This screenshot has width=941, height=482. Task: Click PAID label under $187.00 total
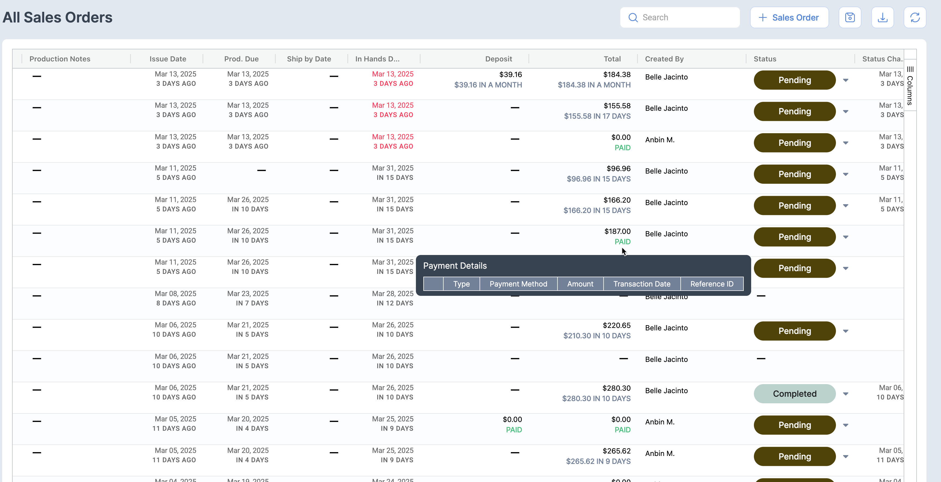tap(622, 242)
